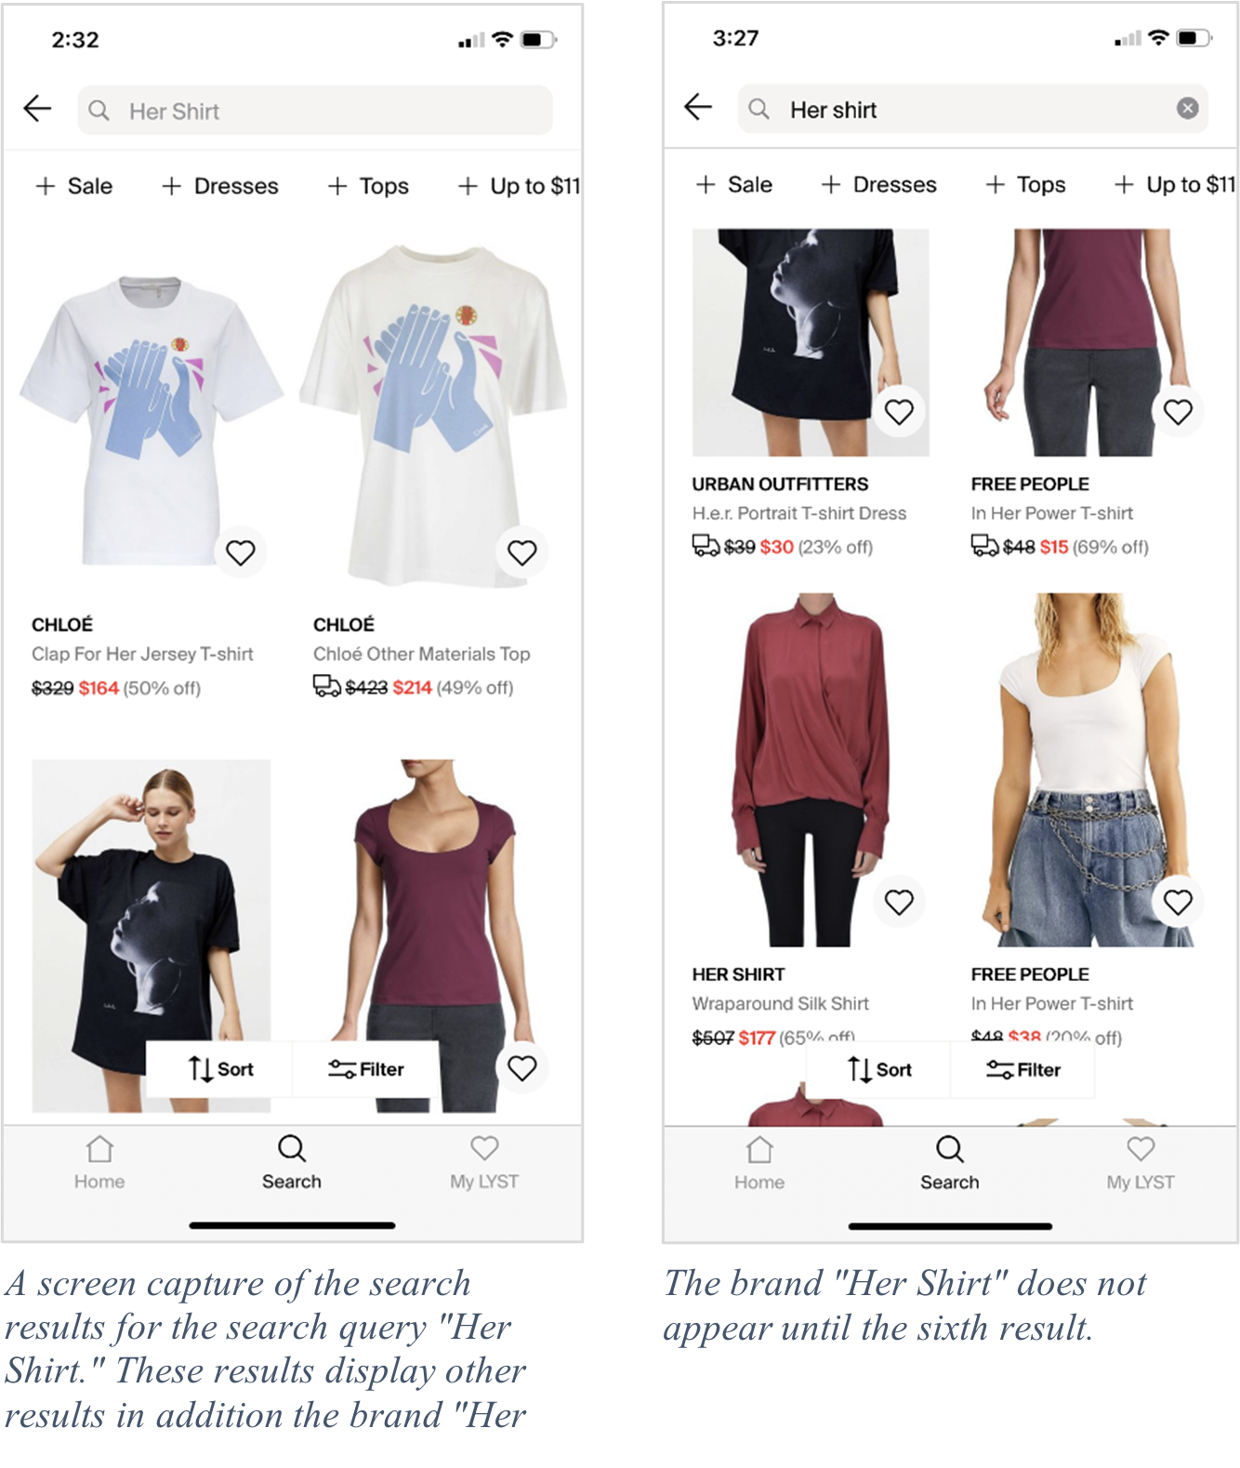The width and height of the screenshot is (1240, 1468).
Task: Save the H.e.r. Portrait T-shirt Dress to favorites
Action: point(899,411)
